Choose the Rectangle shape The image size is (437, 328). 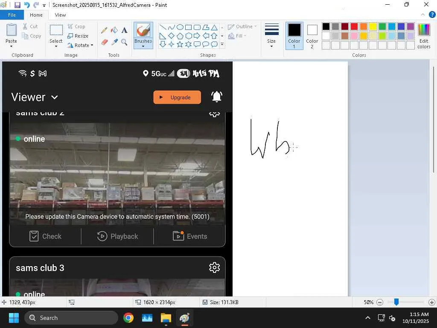click(188, 27)
